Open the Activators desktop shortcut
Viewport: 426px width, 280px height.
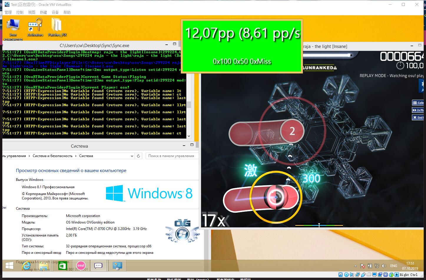coord(35,27)
